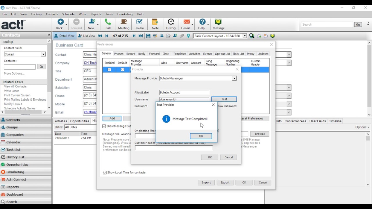Open the Lookup menu
Viewport: 372px width, 209px height.
tap(36, 14)
